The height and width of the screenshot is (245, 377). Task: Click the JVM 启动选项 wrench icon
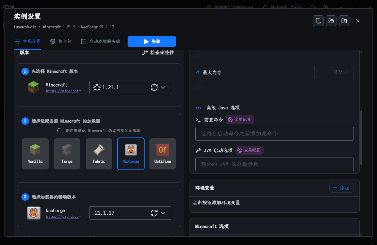198,150
